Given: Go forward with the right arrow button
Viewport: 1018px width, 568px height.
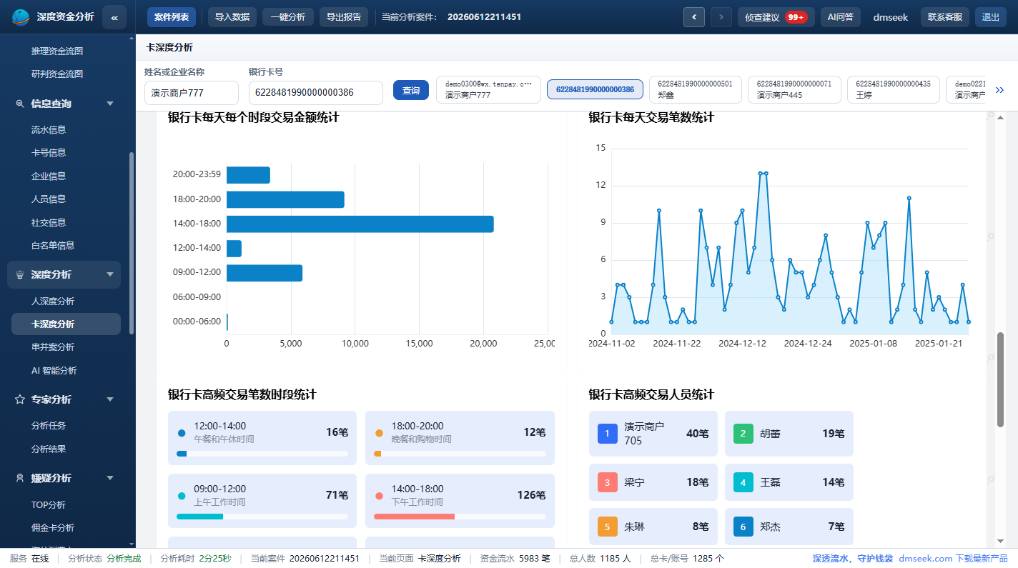Looking at the screenshot, I should click(x=721, y=17).
